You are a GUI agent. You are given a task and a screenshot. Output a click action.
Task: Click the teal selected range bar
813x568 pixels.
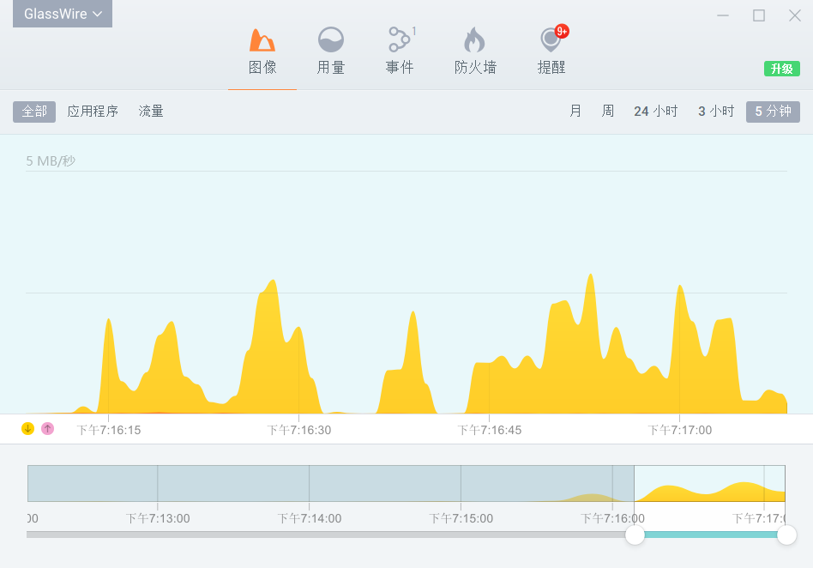(710, 535)
